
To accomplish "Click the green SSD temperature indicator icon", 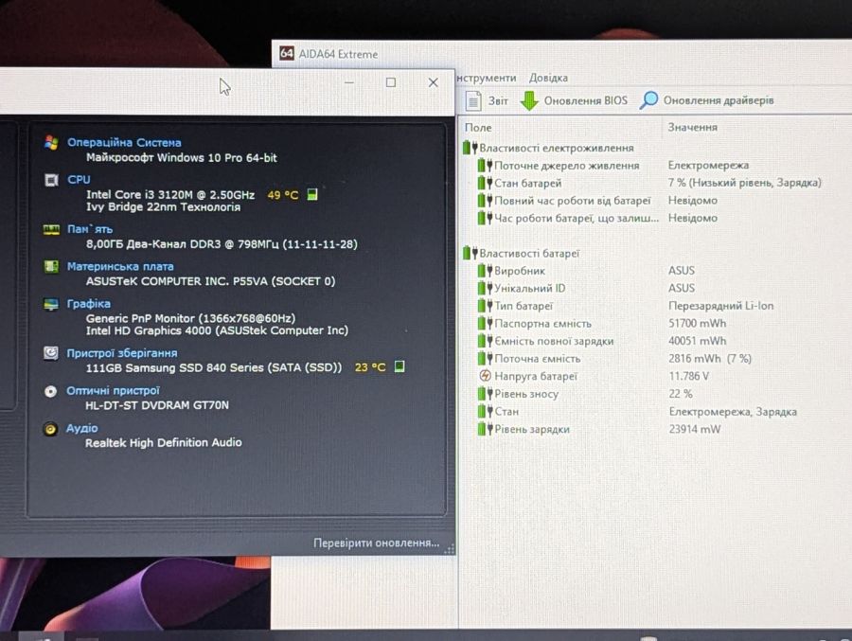I will coord(399,366).
